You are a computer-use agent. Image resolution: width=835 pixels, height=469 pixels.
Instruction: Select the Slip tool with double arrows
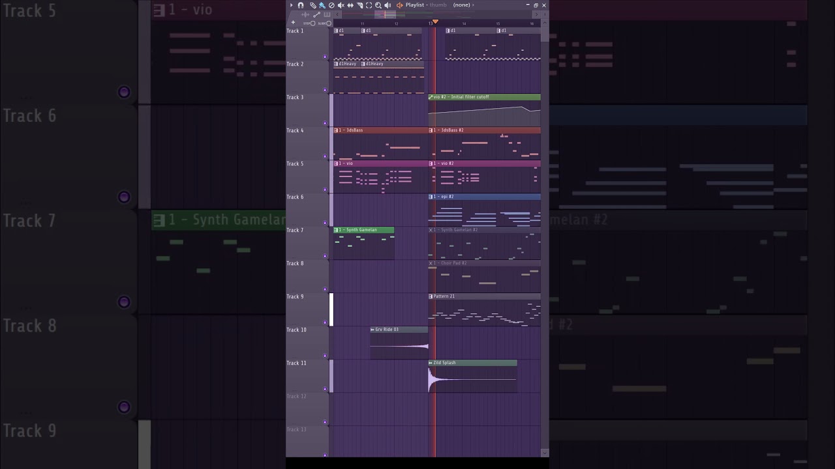coord(350,5)
